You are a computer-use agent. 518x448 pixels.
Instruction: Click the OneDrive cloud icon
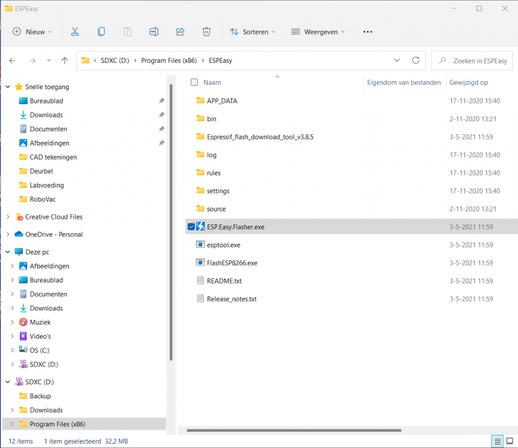[x=19, y=234]
